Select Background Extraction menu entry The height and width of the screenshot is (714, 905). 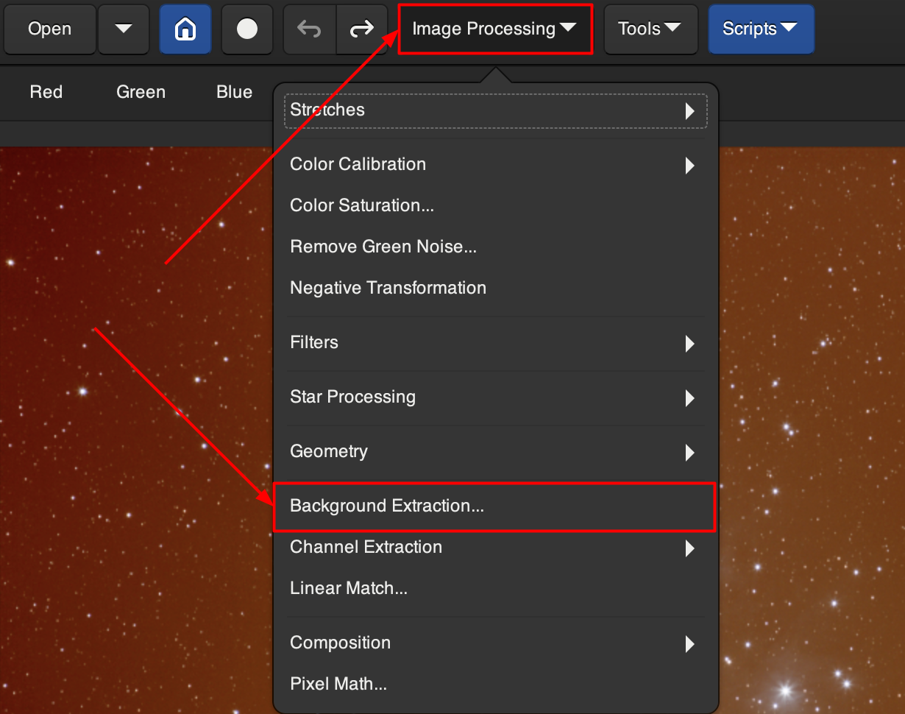click(387, 506)
